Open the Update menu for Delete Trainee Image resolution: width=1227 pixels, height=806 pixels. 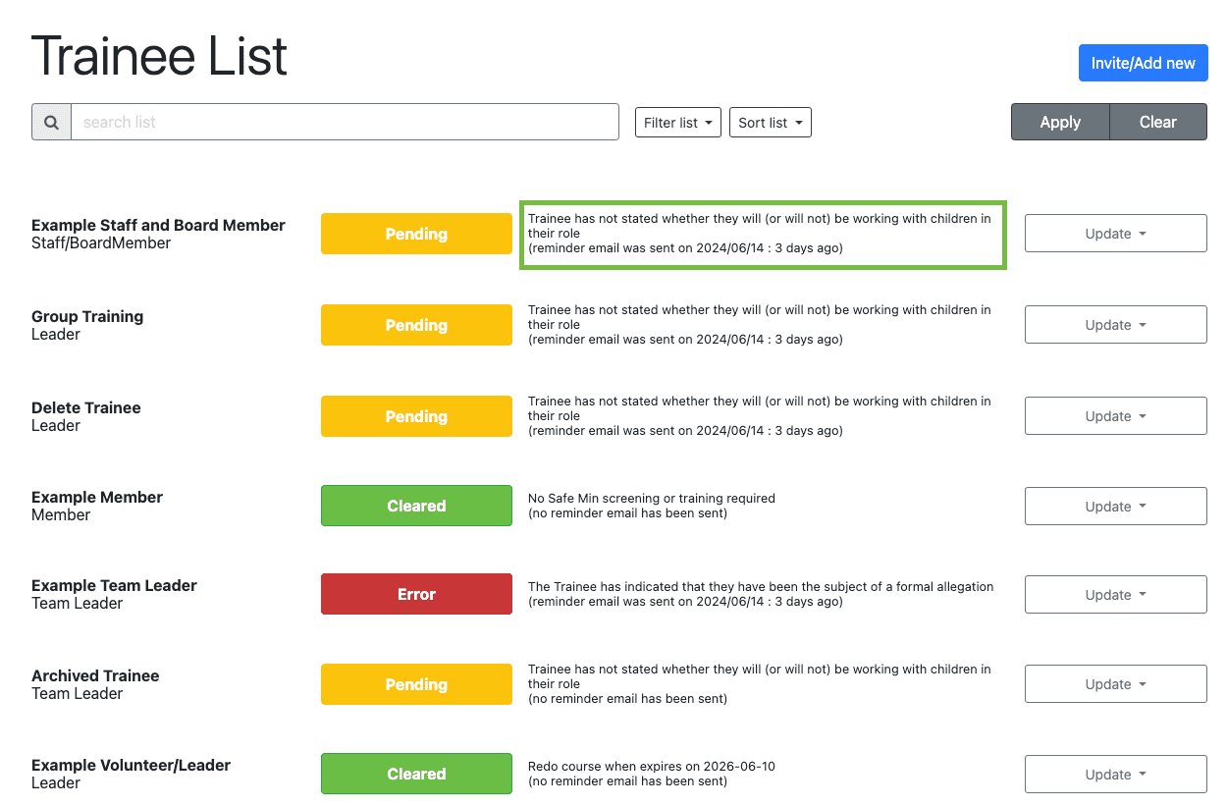coord(1115,415)
